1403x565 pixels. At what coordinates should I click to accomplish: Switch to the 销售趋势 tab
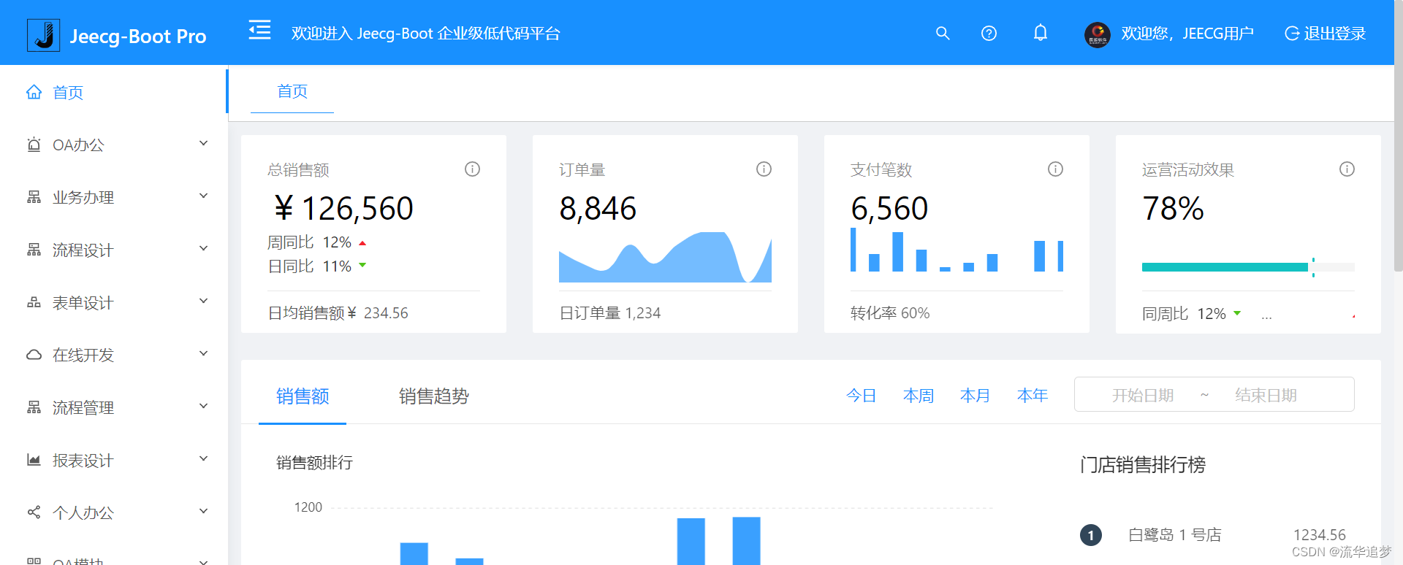pos(434,396)
